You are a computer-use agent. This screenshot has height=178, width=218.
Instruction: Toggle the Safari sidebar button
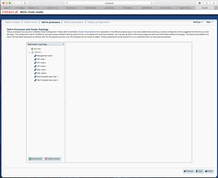[25, 3]
